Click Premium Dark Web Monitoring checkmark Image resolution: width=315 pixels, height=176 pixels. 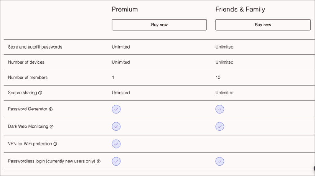tap(116, 126)
